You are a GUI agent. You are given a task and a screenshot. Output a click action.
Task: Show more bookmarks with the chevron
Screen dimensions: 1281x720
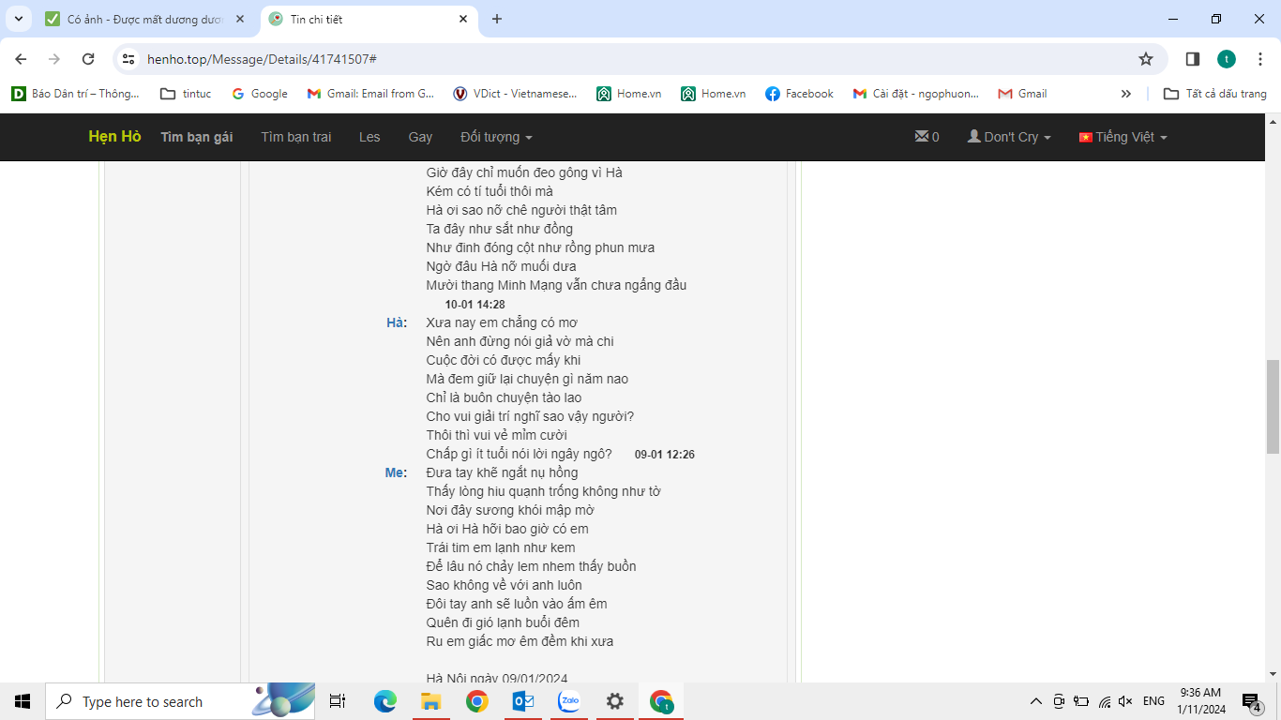[1125, 94]
